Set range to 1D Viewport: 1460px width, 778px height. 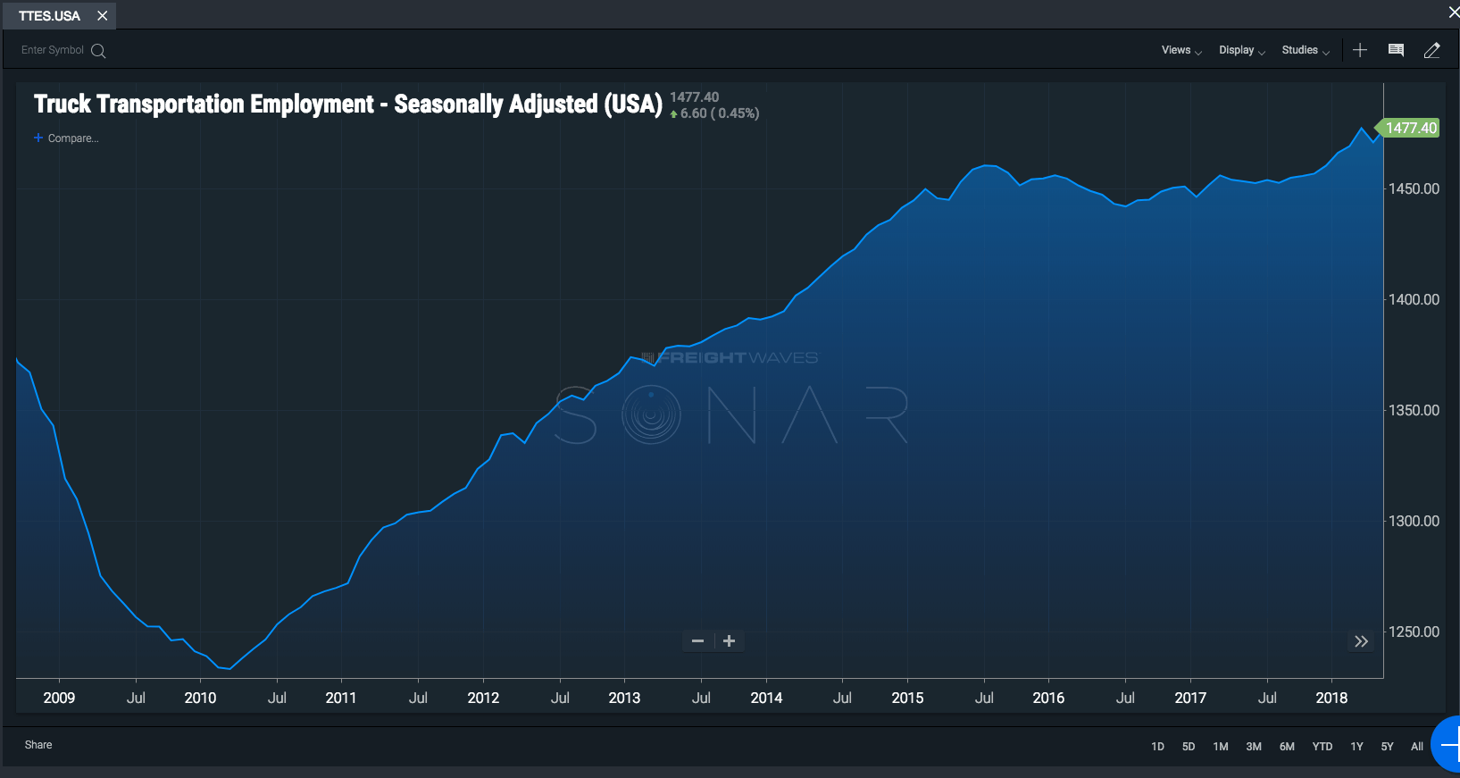pos(1158,747)
